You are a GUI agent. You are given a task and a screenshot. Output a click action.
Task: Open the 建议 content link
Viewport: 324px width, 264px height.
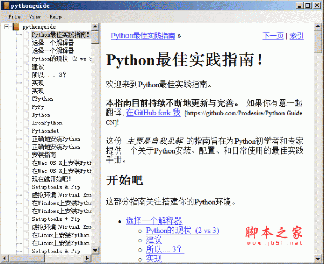click(x=154, y=240)
